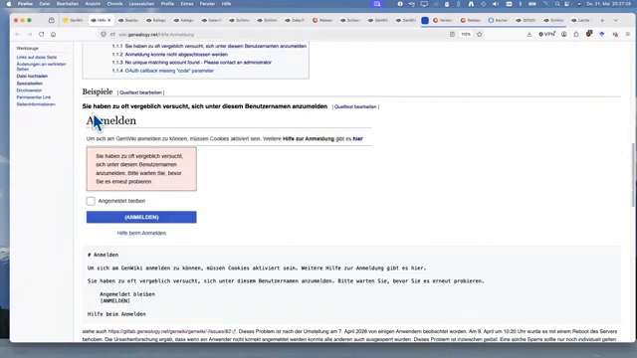
Task: Click the blue ANMELDEN button
Action: [x=141, y=217]
